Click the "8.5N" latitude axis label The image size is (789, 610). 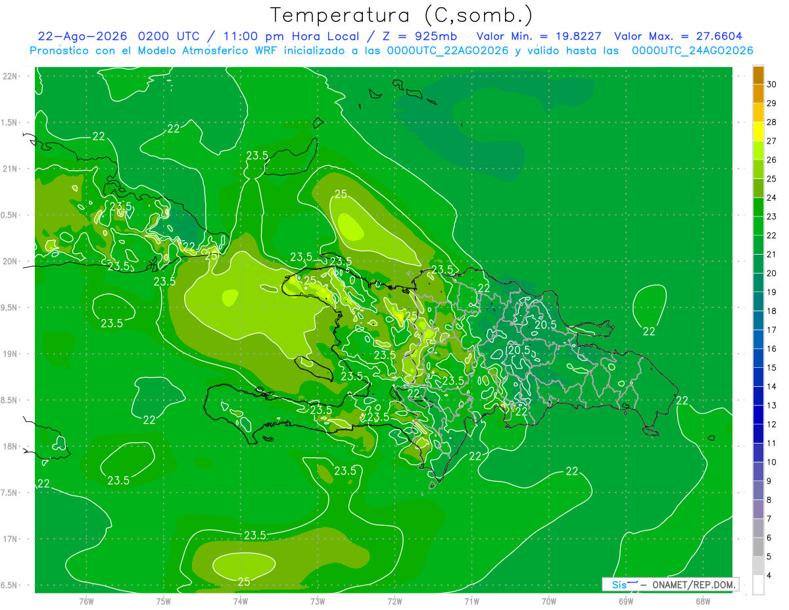coord(10,400)
